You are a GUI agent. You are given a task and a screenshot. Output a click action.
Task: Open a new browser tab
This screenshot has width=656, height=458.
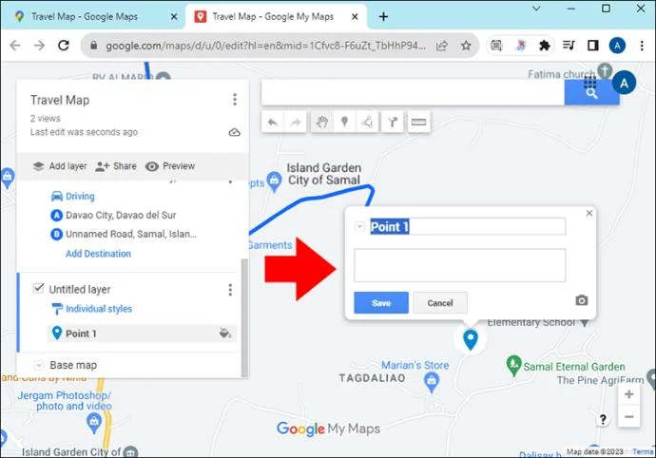click(383, 17)
